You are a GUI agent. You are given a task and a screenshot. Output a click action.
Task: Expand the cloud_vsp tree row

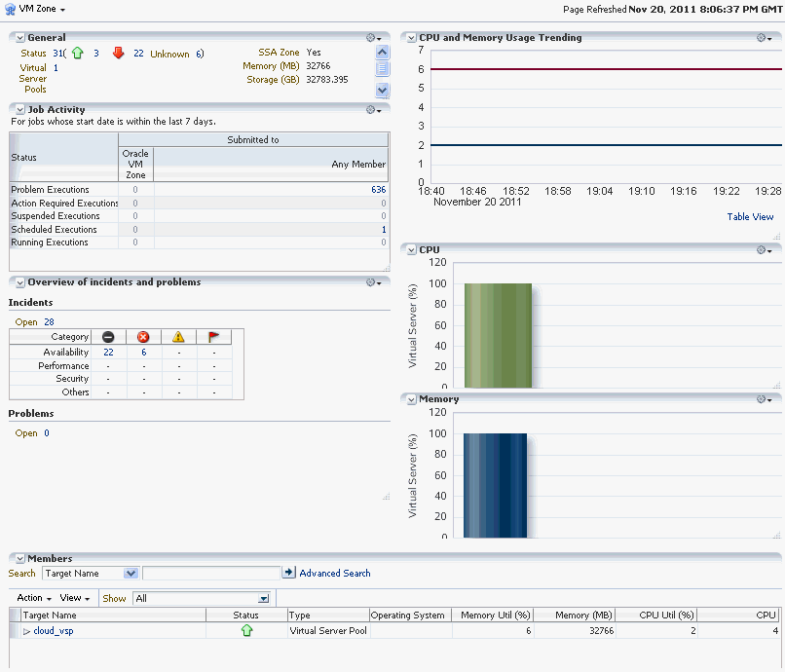click(26, 631)
